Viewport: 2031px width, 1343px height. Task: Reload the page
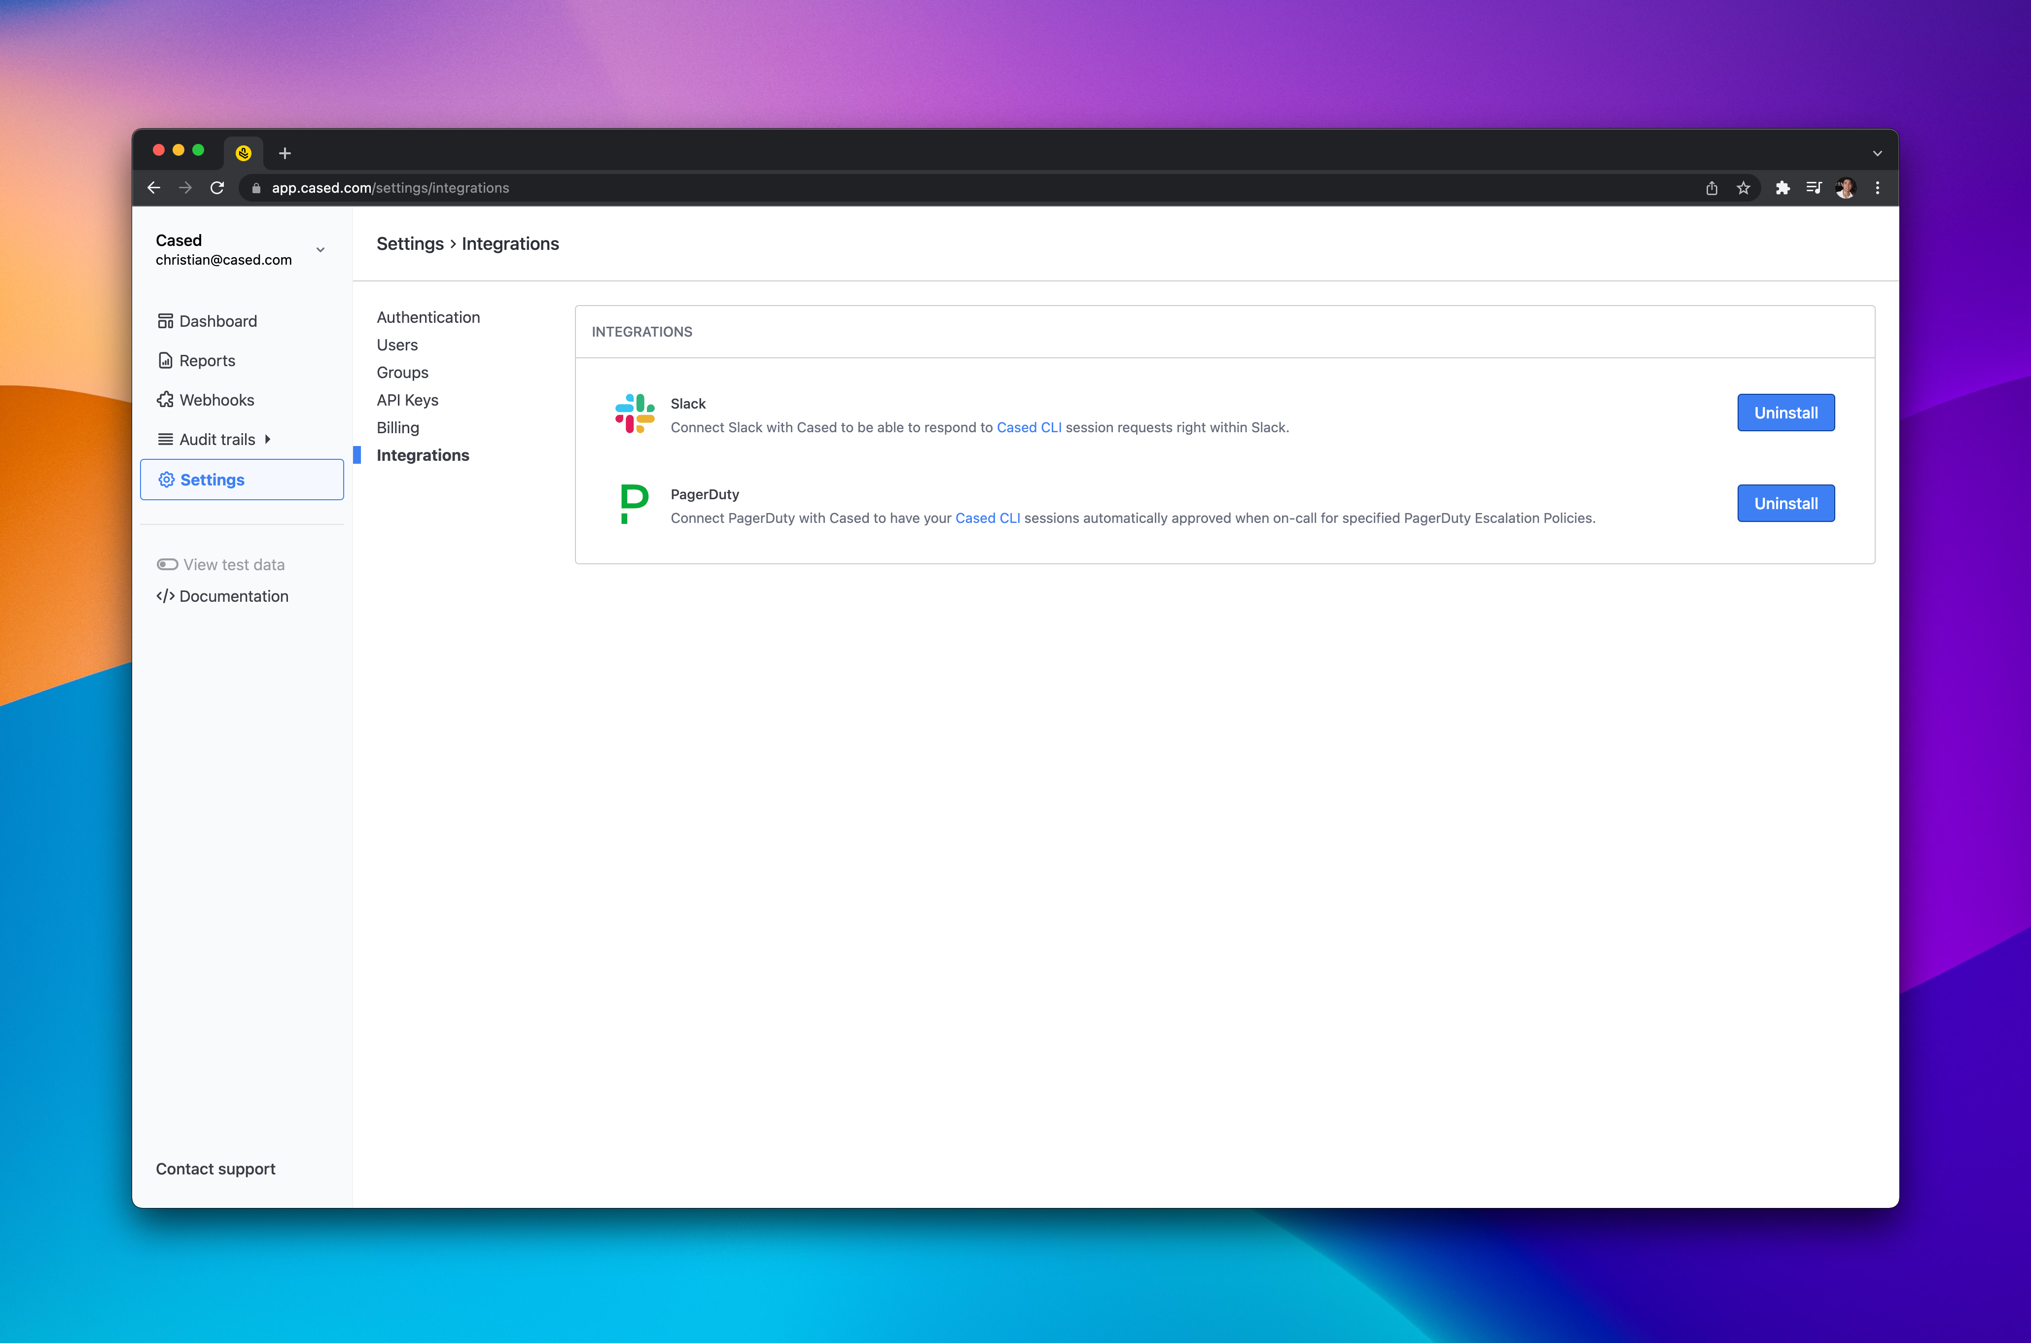217,188
